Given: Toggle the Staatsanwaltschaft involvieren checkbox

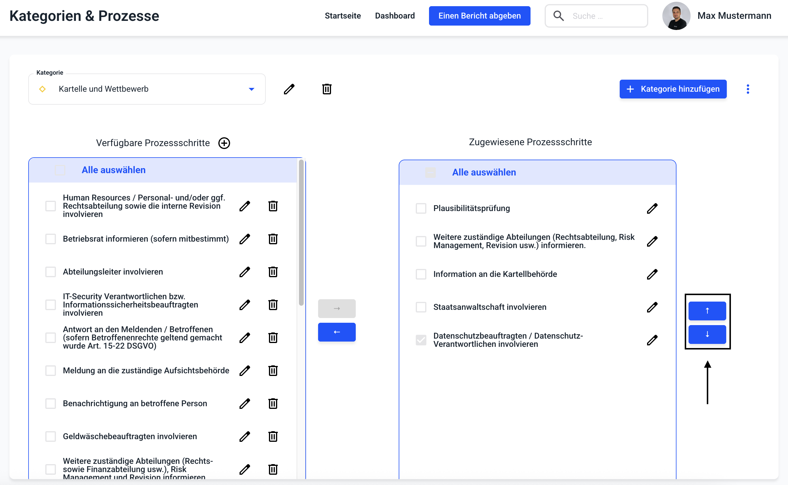Looking at the screenshot, I should 421,307.
